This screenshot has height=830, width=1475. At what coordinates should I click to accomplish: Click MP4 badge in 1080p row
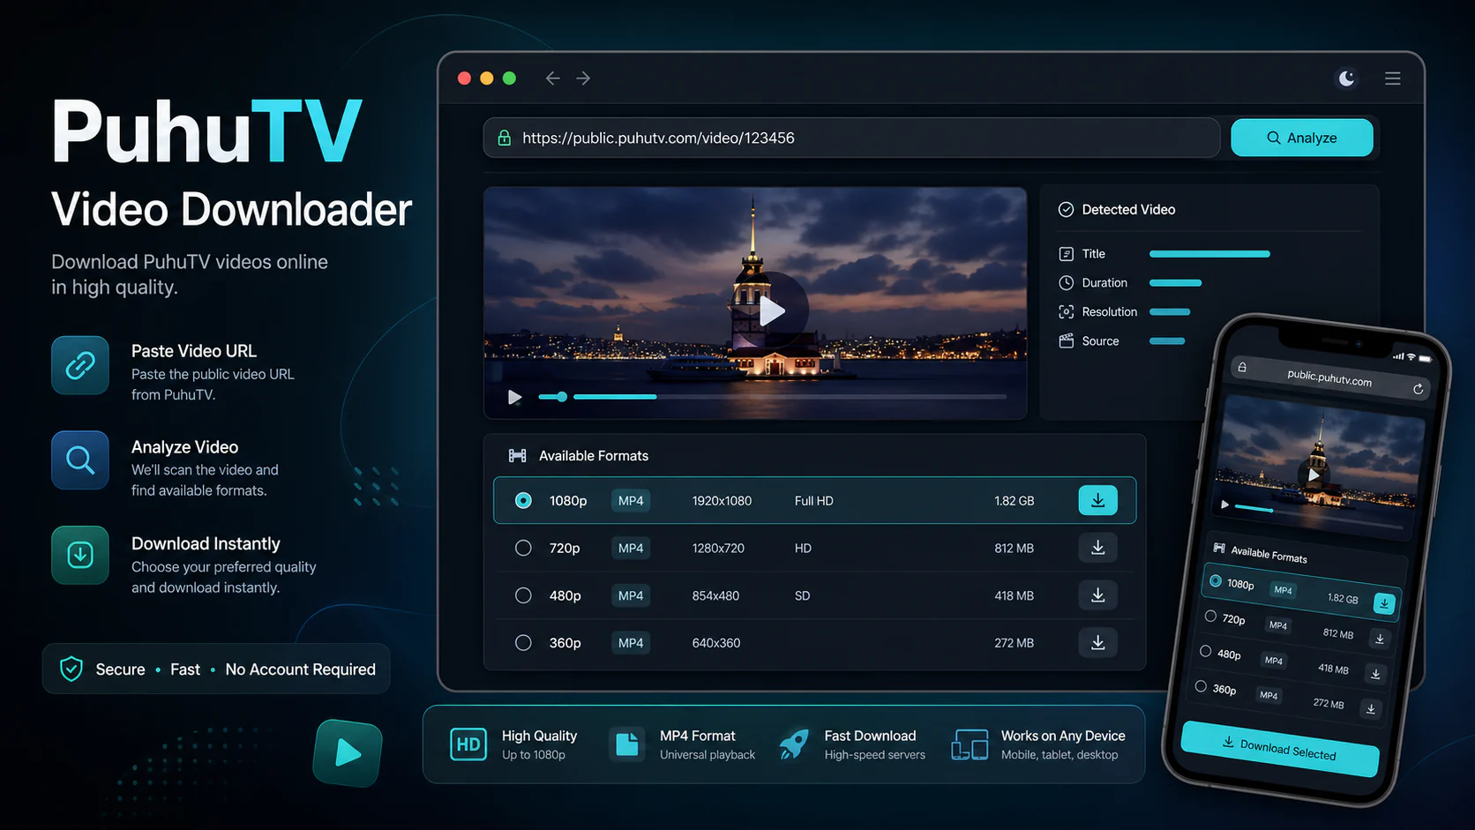point(631,501)
